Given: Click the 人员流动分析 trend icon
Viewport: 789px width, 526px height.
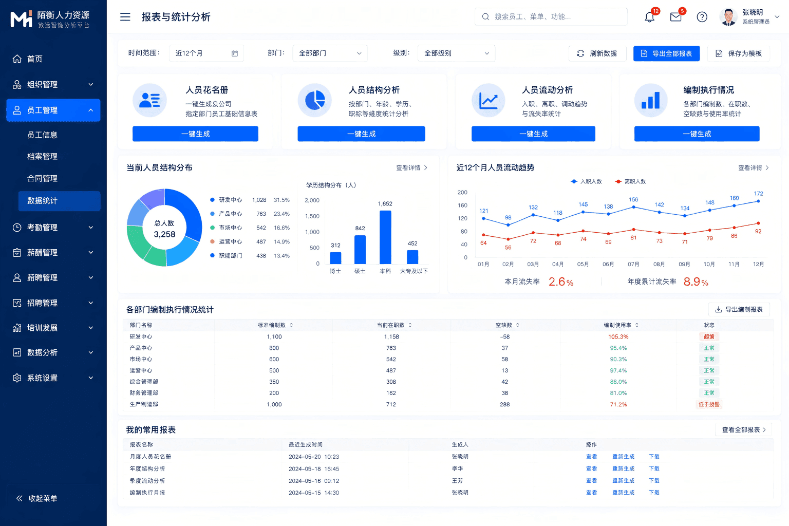Looking at the screenshot, I should pos(489,100).
